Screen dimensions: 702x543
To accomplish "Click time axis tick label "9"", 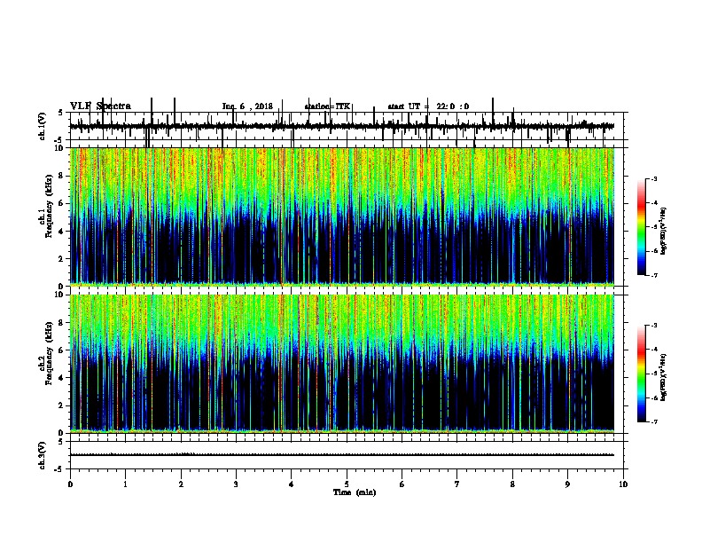I will [567, 484].
